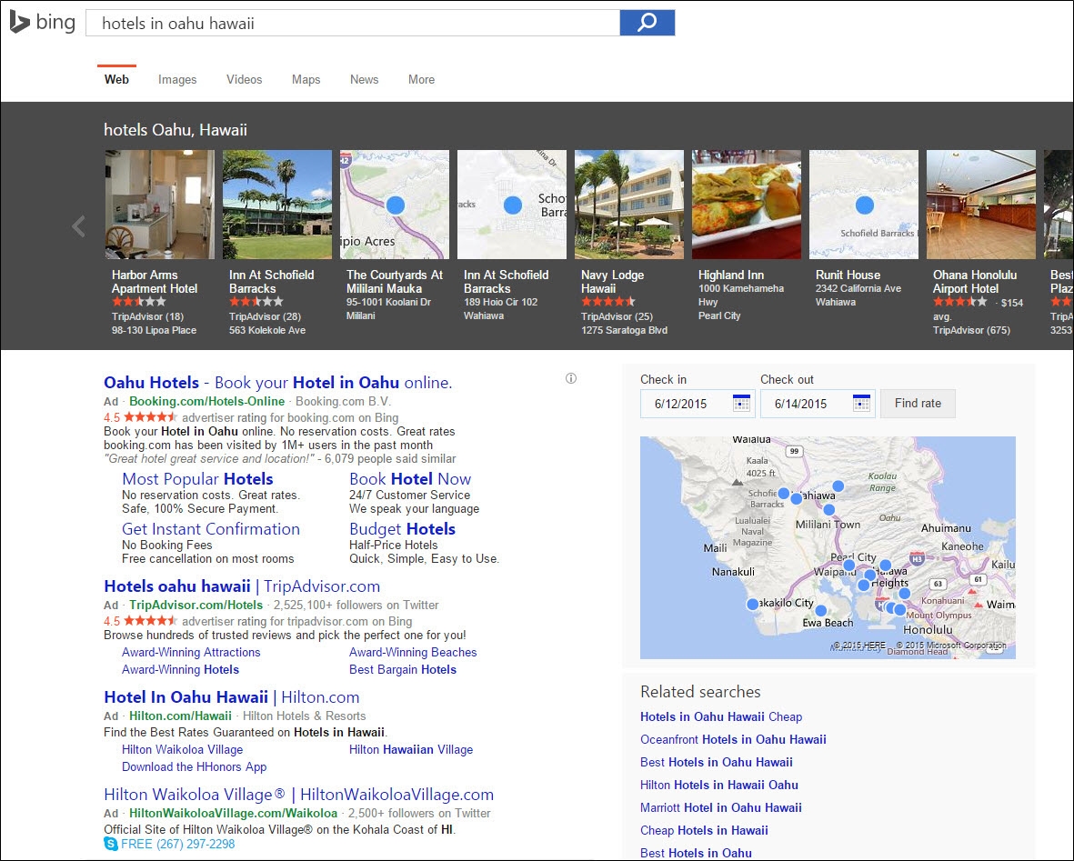Click the FREE (267) 297-2298 phone number

(x=177, y=844)
